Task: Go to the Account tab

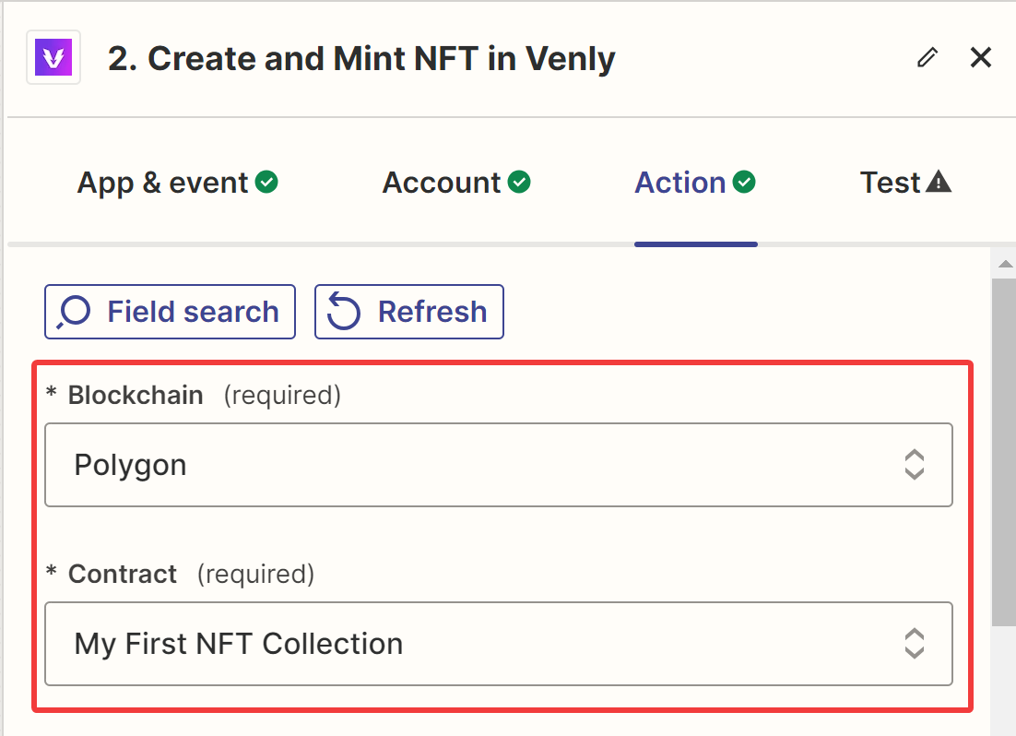Action: (x=442, y=183)
